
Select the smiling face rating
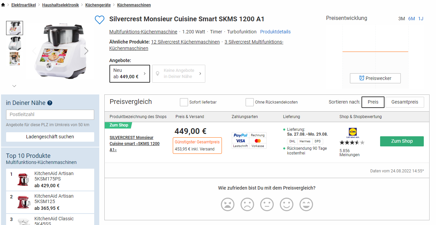[x=287, y=204]
